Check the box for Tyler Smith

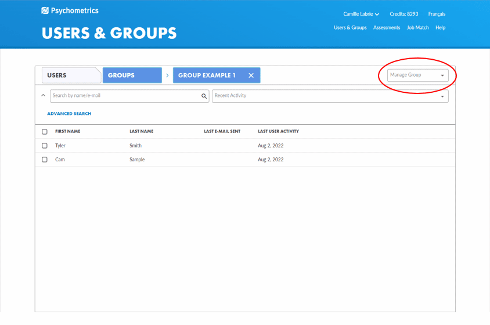pos(45,146)
